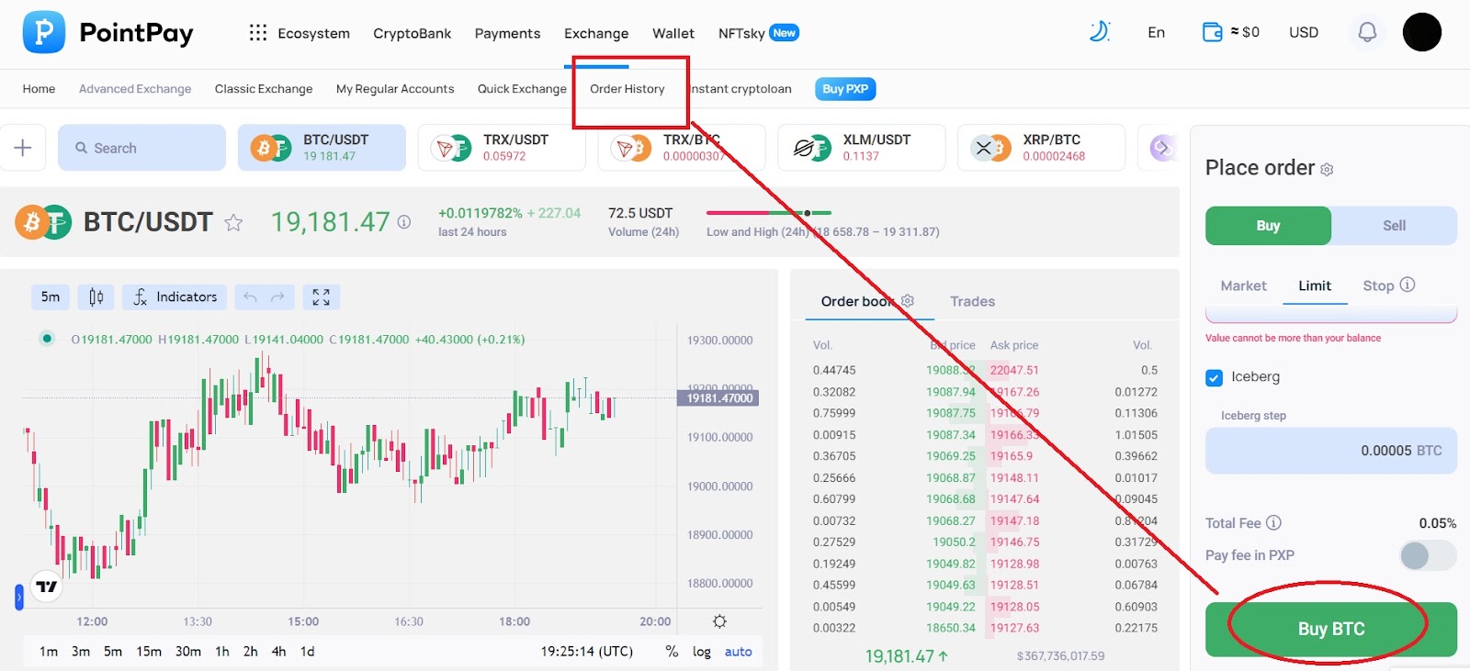The width and height of the screenshot is (1470, 671).
Task: Open the Ecosystem grid menu
Action: pyautogui.click(x=258, y=33)
